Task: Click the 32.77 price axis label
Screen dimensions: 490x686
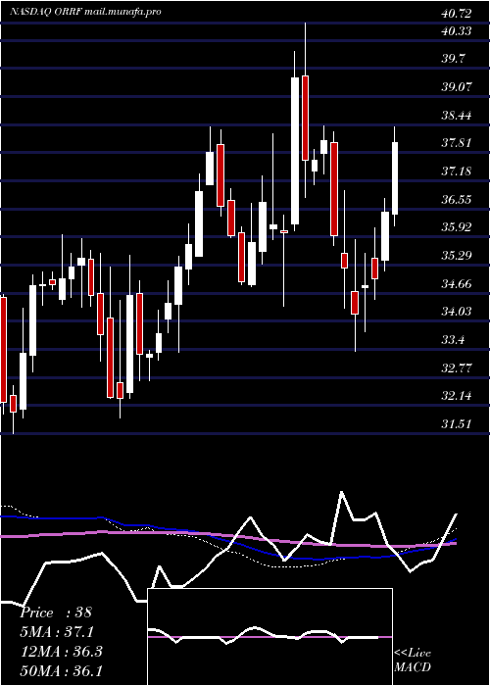Action: coord(457,368)
